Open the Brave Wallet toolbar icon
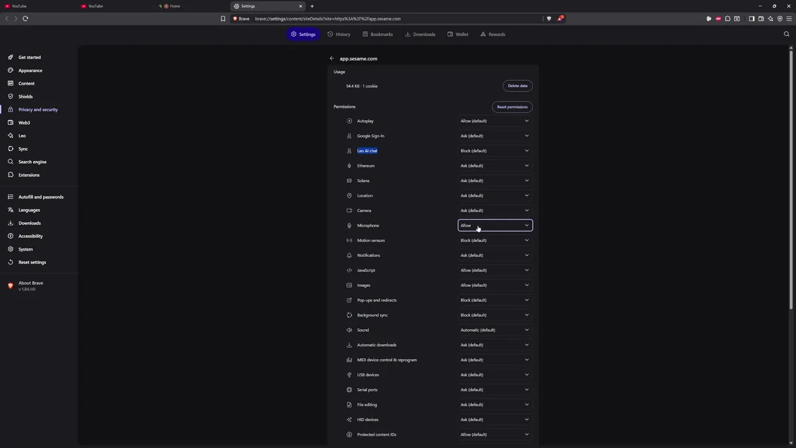 [x=761, y=19]
